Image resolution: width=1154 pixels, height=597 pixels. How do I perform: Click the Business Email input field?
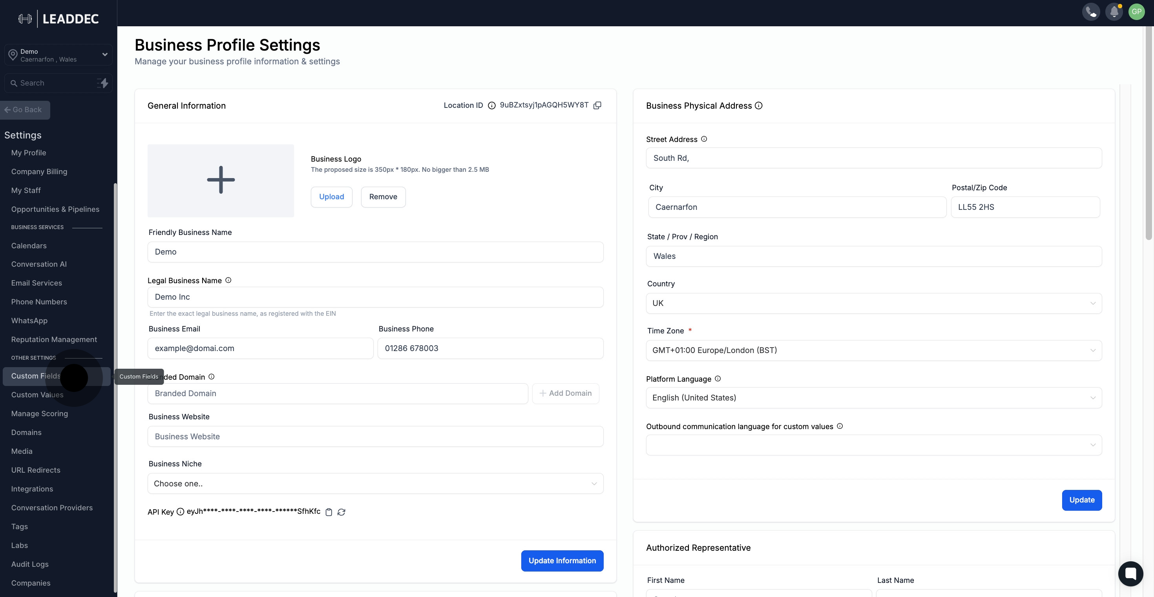tap(260, 349)
